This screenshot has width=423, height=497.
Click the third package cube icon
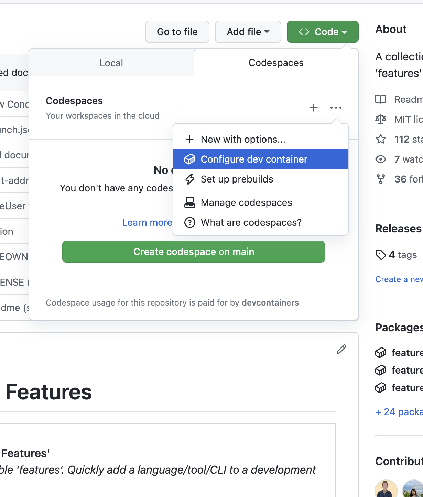click(381, 388)
